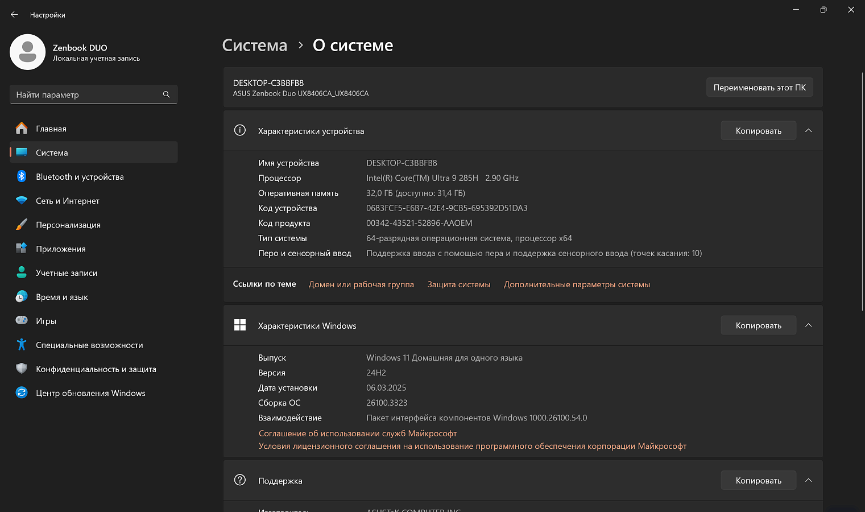
Task: Click the Игры gamepad icon
Action: click(x=22, y=321)
